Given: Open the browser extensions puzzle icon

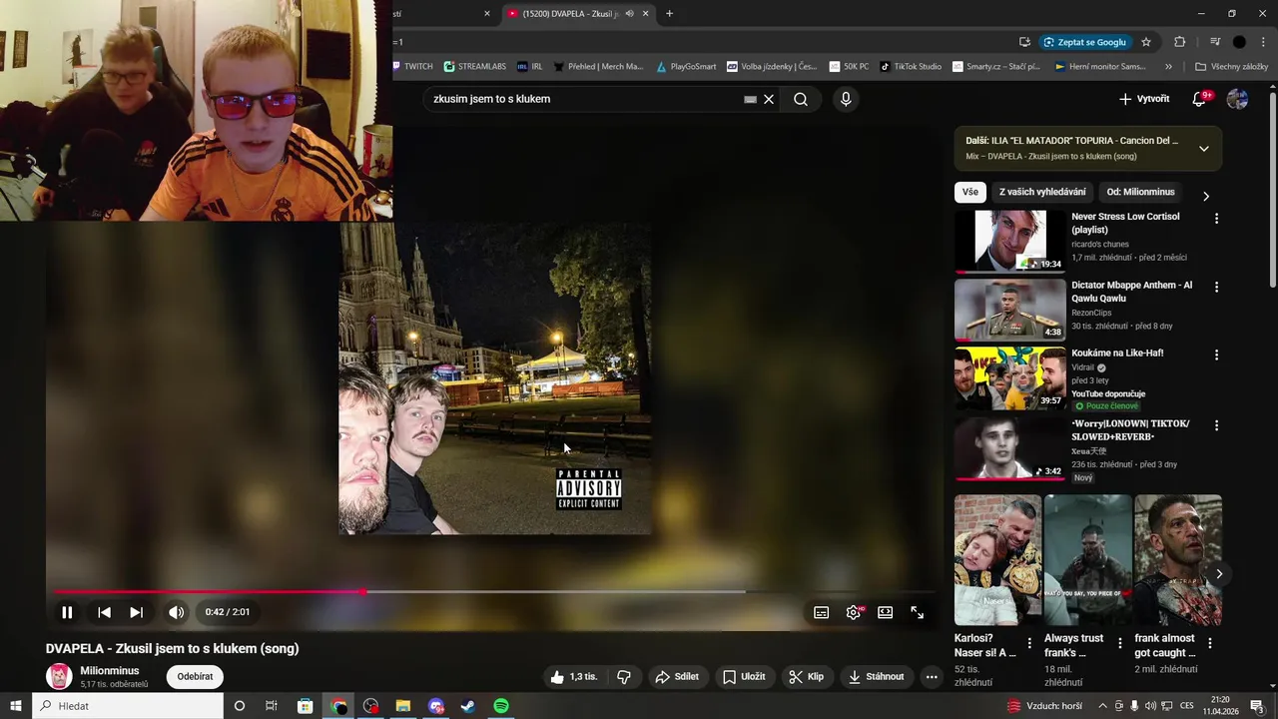Looking at the screenshot, I should tap(1180, 42).
